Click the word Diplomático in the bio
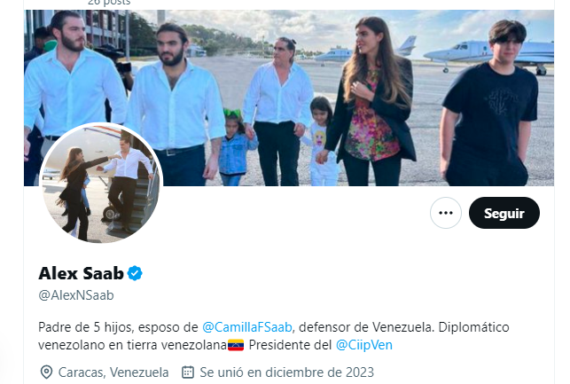570x384 pixels. click(x=473, y=327)
